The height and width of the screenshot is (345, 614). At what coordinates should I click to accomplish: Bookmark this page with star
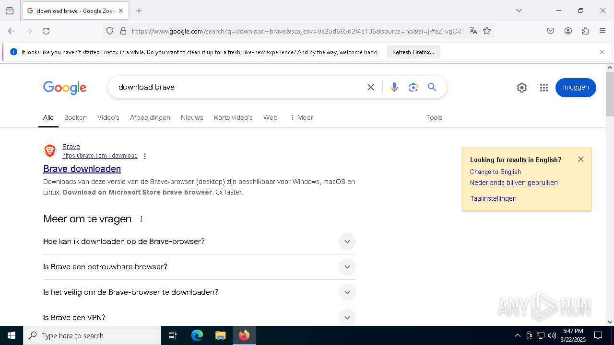(x=487, y=31)
